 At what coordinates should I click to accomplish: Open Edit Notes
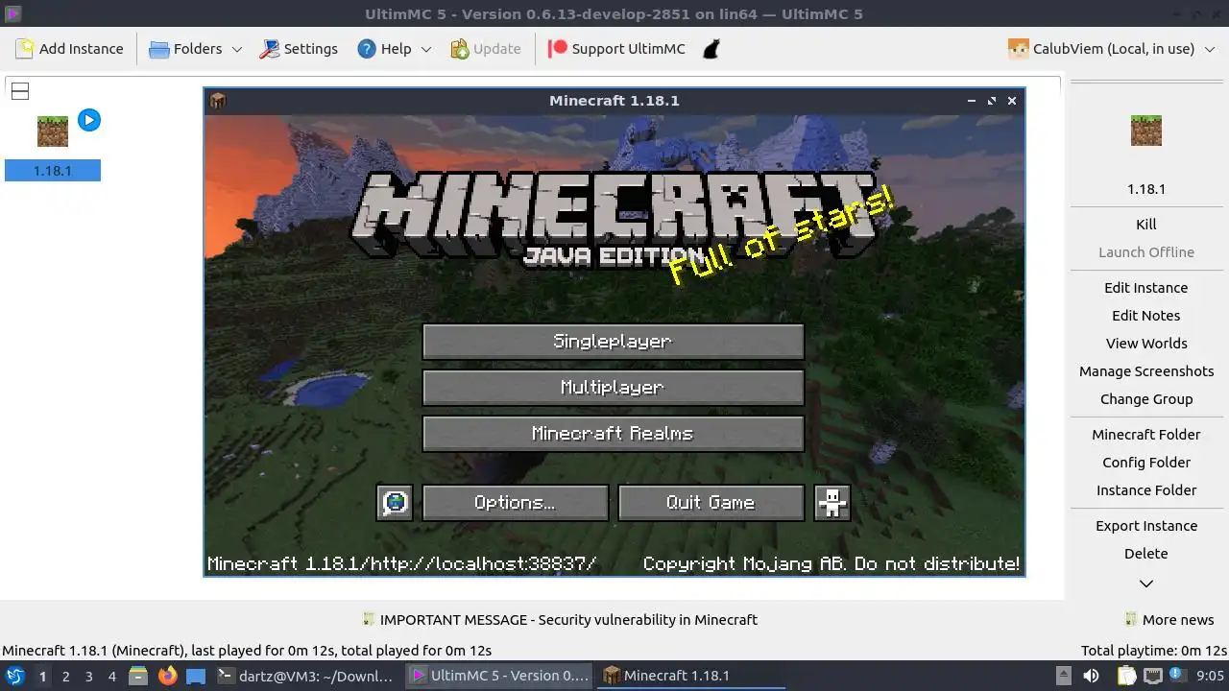pyautogui.click(x=1146, y=316)
